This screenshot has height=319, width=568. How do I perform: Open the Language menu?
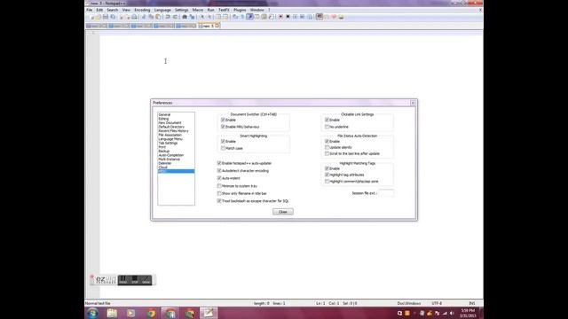click(x=162, y=10)
